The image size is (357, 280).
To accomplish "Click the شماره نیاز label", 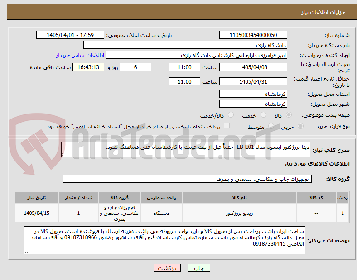I will click(x=337, y=35).
